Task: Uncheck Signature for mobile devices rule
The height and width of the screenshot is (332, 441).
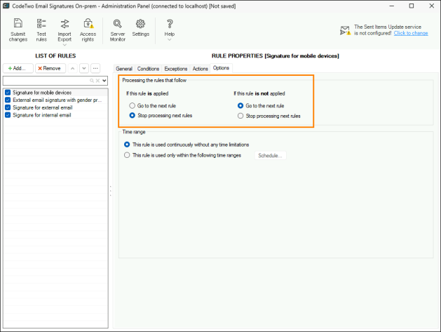Action: pyautogui.click(x=8, y=93)
